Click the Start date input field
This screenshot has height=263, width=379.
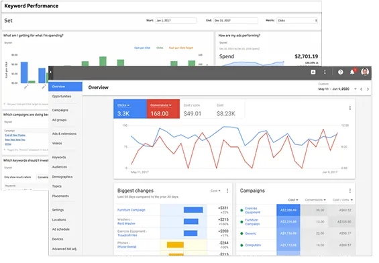point(176,21)
